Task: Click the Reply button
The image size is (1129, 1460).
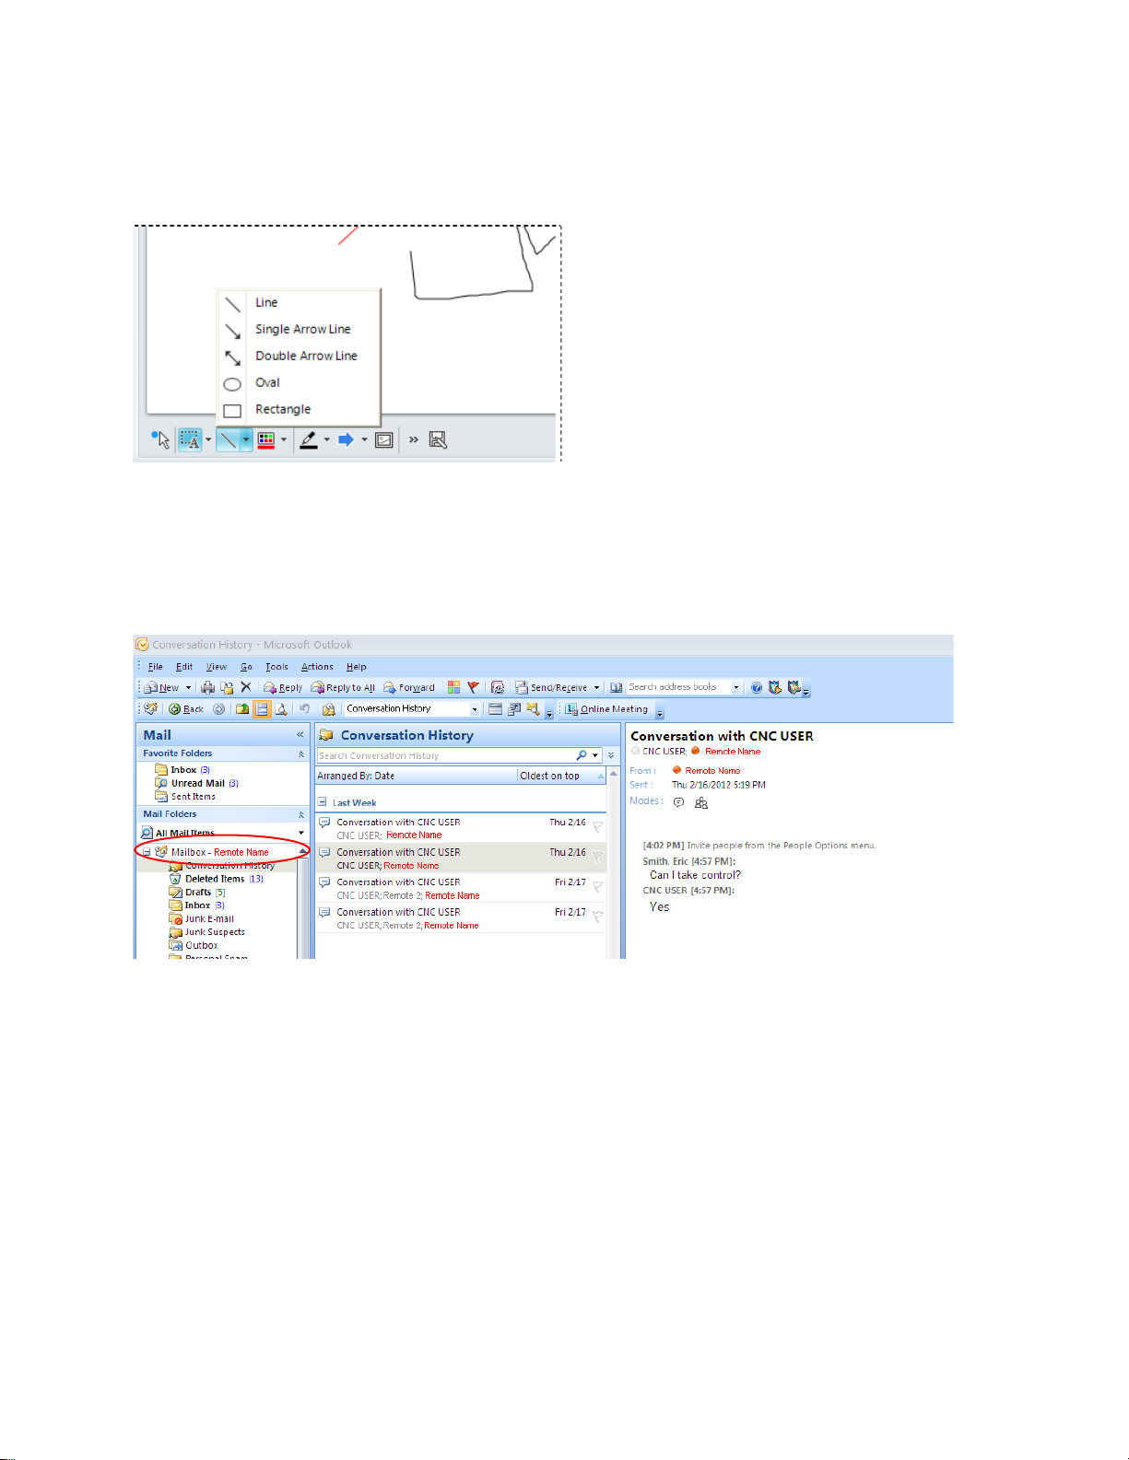Action: (x=283, y=687)
